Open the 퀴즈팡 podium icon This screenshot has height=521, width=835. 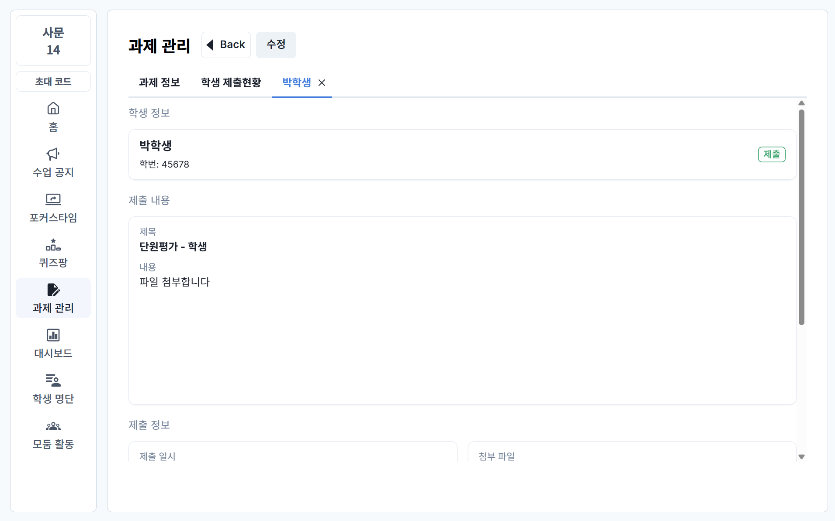pyautogui.click(x=53, y=245)
